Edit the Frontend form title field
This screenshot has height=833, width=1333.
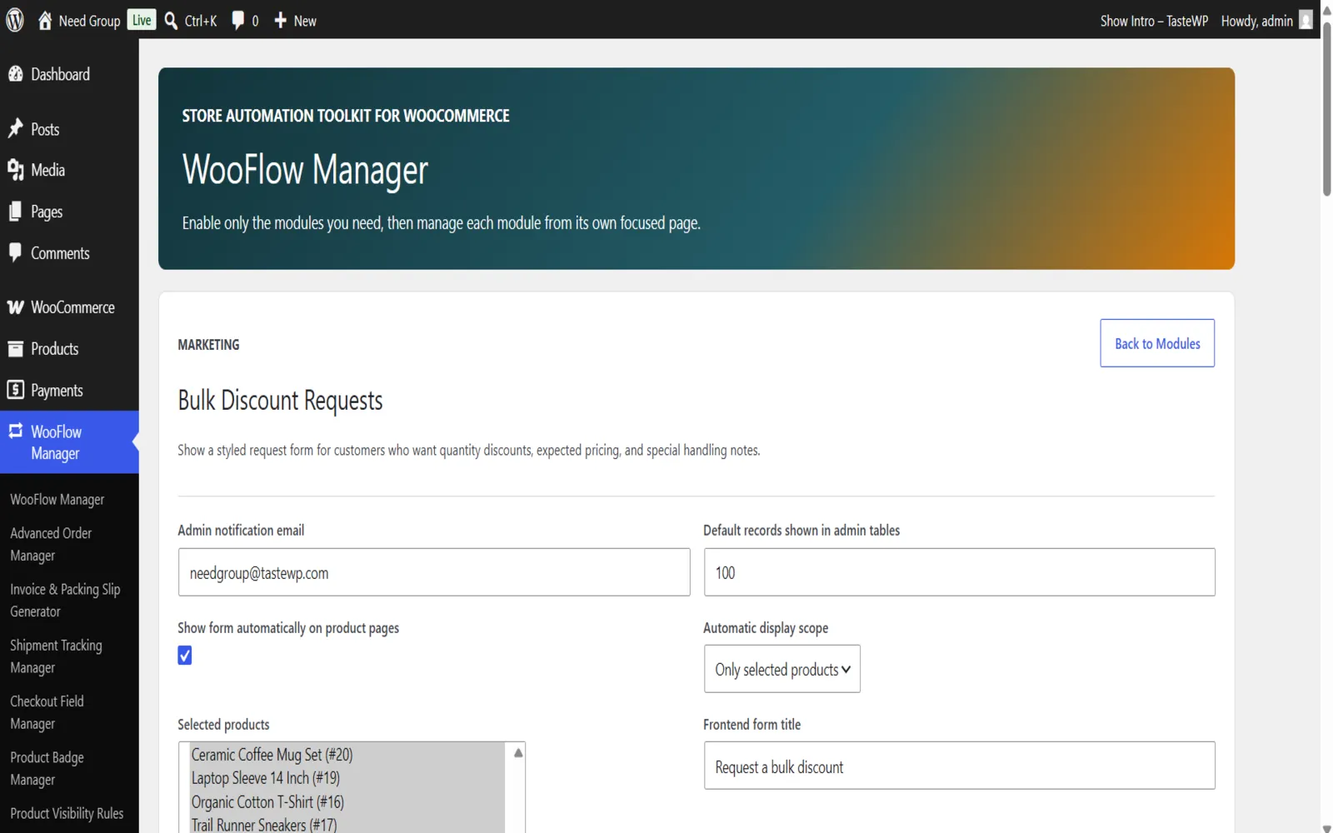point(960,766)
